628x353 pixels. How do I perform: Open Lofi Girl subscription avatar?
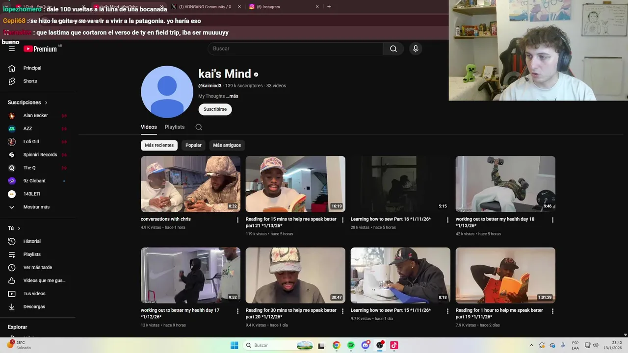[x=12, y=142]
